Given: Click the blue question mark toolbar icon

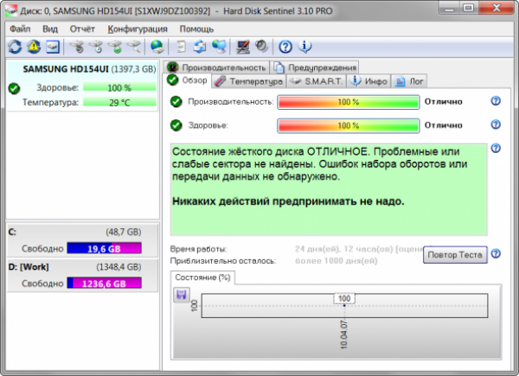Looking at the screenshot, I should (285, 46).
